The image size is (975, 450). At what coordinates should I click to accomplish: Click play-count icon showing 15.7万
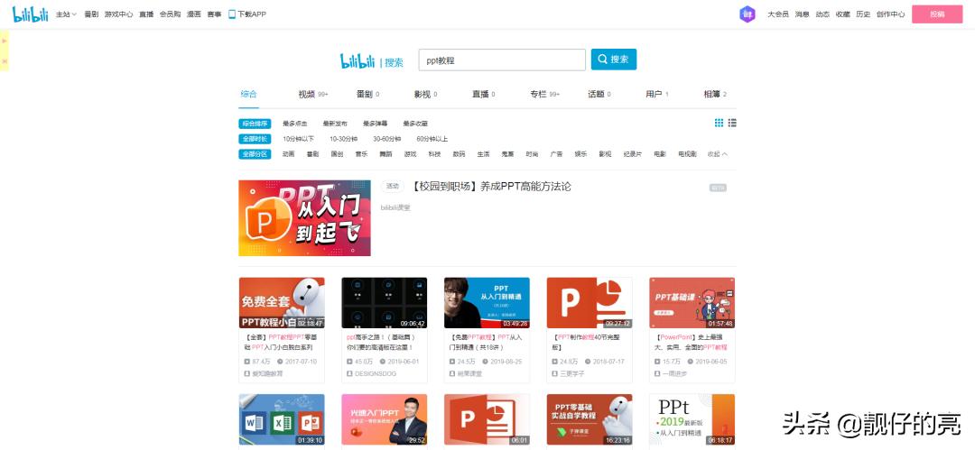coord(657,361)
